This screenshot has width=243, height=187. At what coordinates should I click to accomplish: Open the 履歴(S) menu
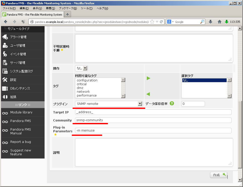(x=51, y=8)
